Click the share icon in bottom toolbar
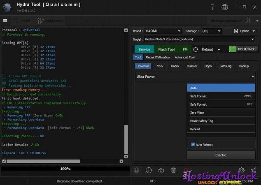 (x=253, y=170)
